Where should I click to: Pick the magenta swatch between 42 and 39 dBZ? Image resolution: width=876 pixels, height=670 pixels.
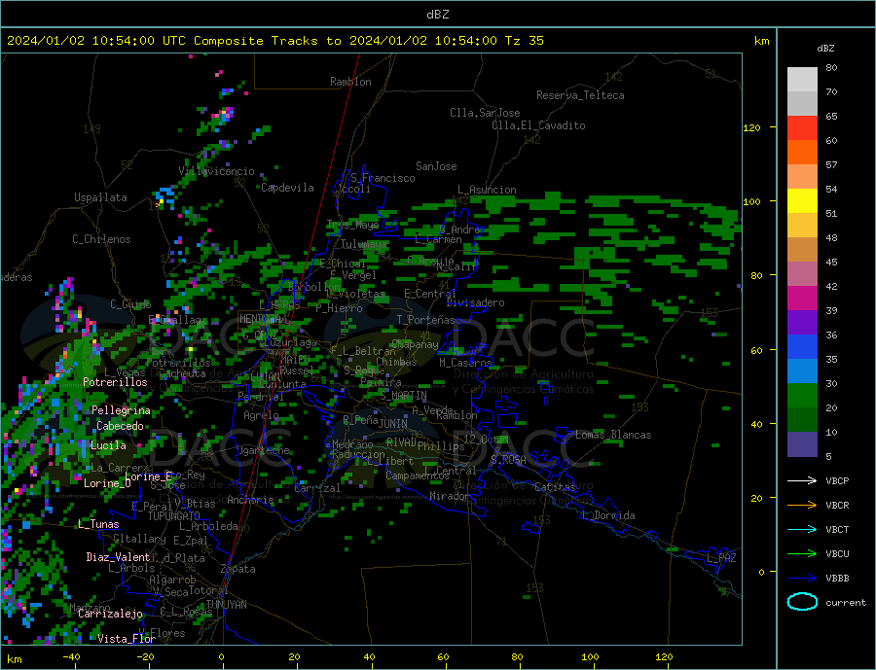pos(802,299)
